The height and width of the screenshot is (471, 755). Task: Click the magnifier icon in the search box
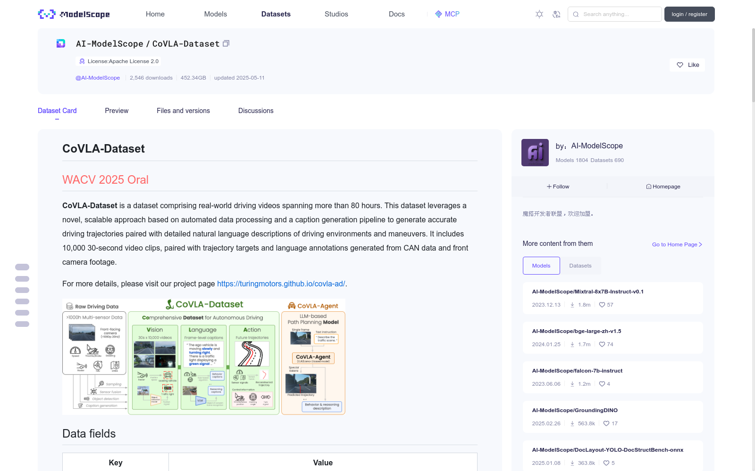(x=576, y=14)
